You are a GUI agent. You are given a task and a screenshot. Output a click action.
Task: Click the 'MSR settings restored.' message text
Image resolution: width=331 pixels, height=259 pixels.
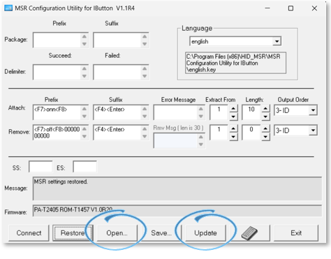(x=61, y=182)
